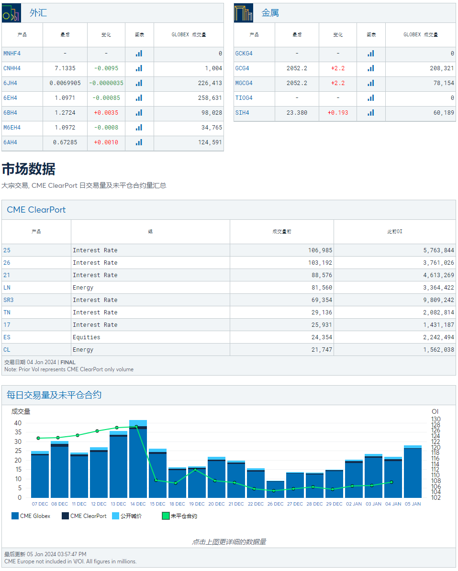
Task: Open ClearPort product 21 link
Action: point(7,275)
